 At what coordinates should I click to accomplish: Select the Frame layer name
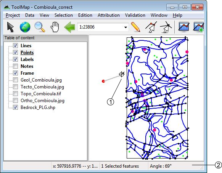tap(27, 73)
